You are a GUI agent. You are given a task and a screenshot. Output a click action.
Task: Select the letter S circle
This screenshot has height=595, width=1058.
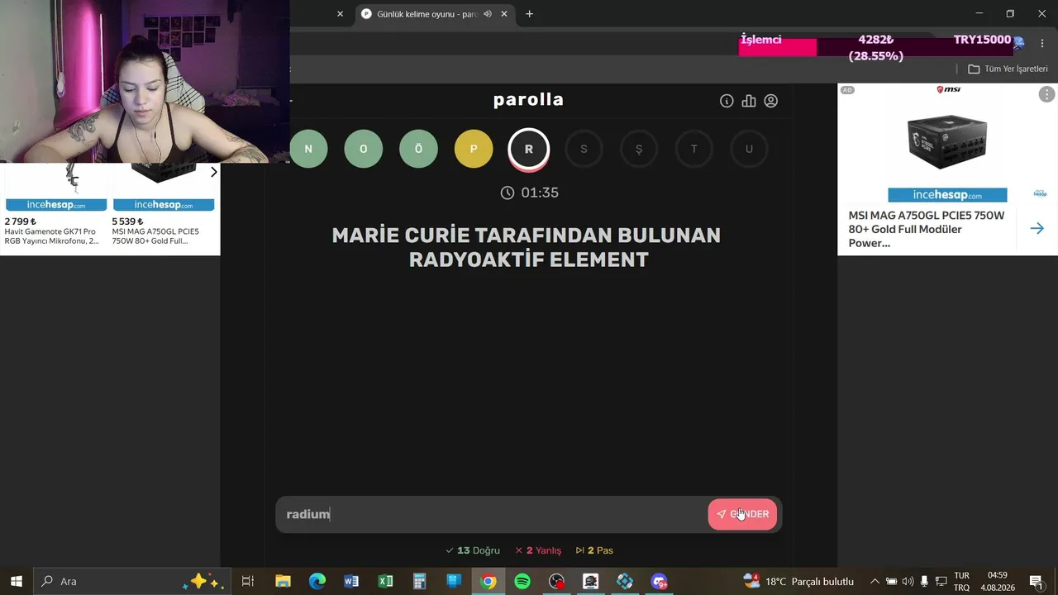[584, 149]
